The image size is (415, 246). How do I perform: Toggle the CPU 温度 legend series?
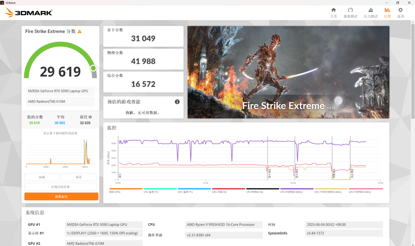[160, 190]
